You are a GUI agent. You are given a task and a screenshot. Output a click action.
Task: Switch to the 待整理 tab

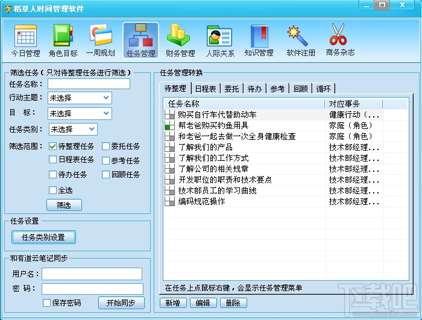tap(175, 88)
